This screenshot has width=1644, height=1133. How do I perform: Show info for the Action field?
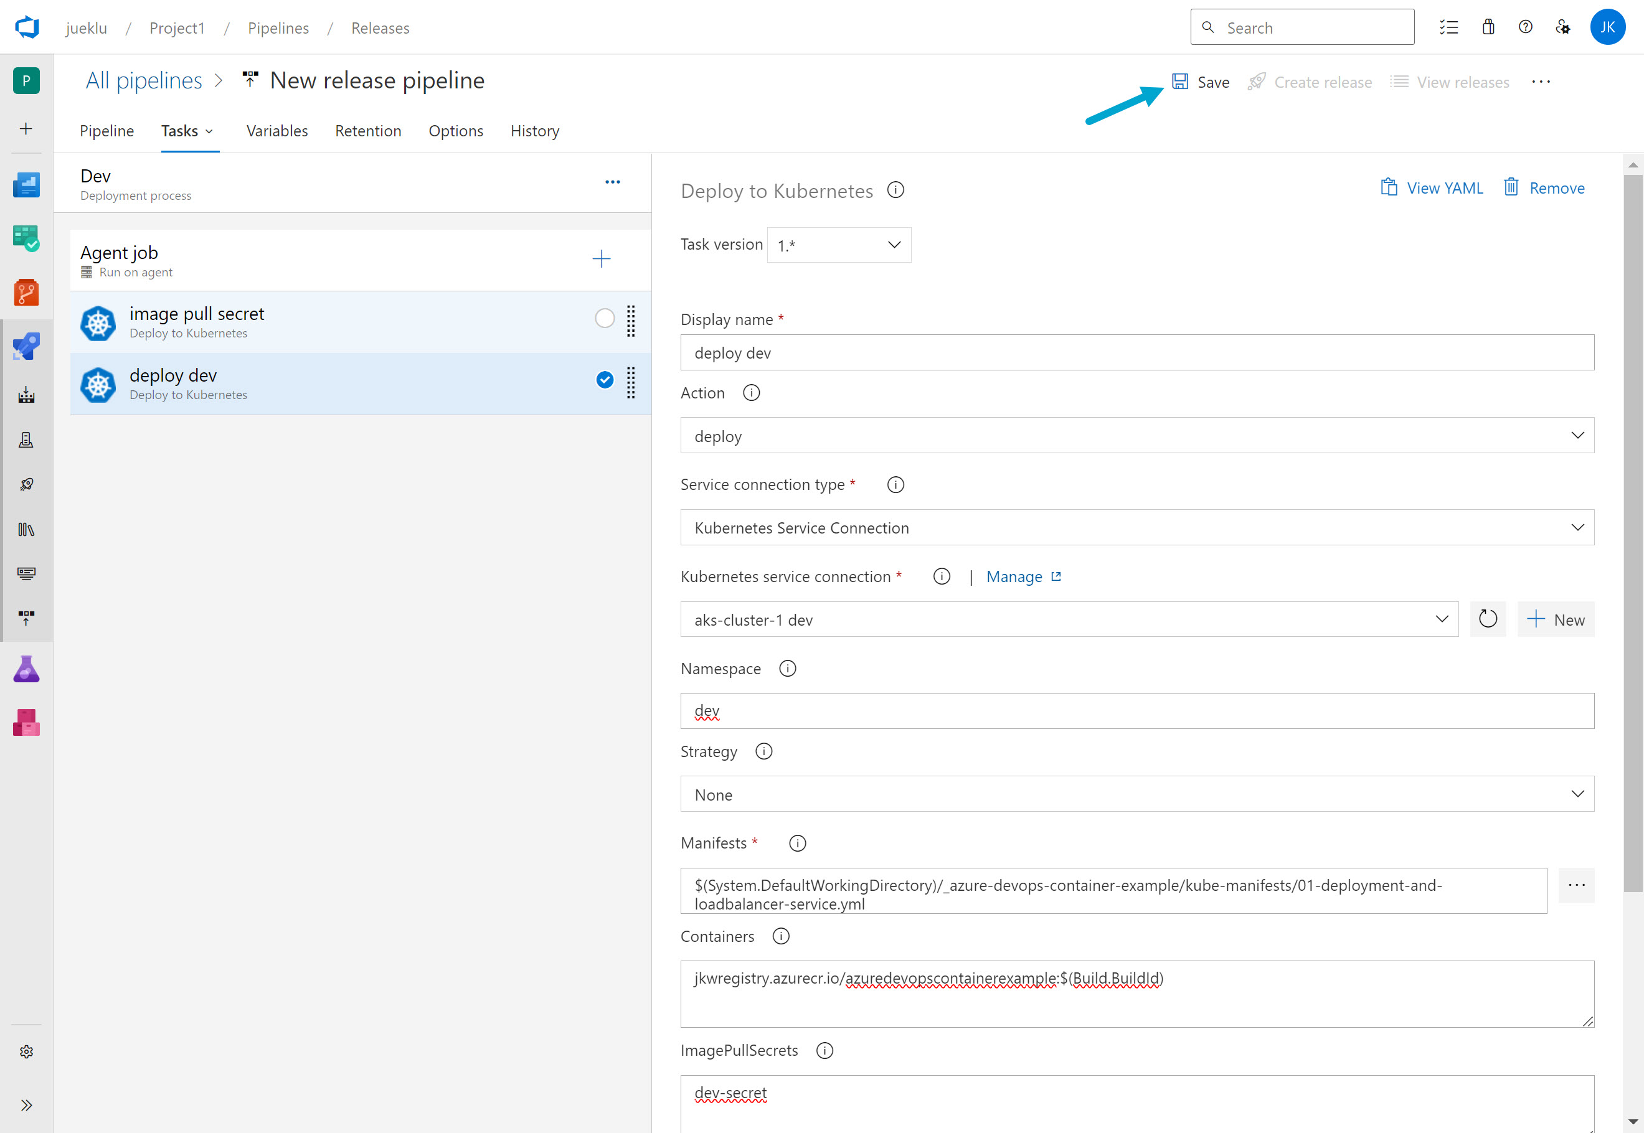point(750,393)
